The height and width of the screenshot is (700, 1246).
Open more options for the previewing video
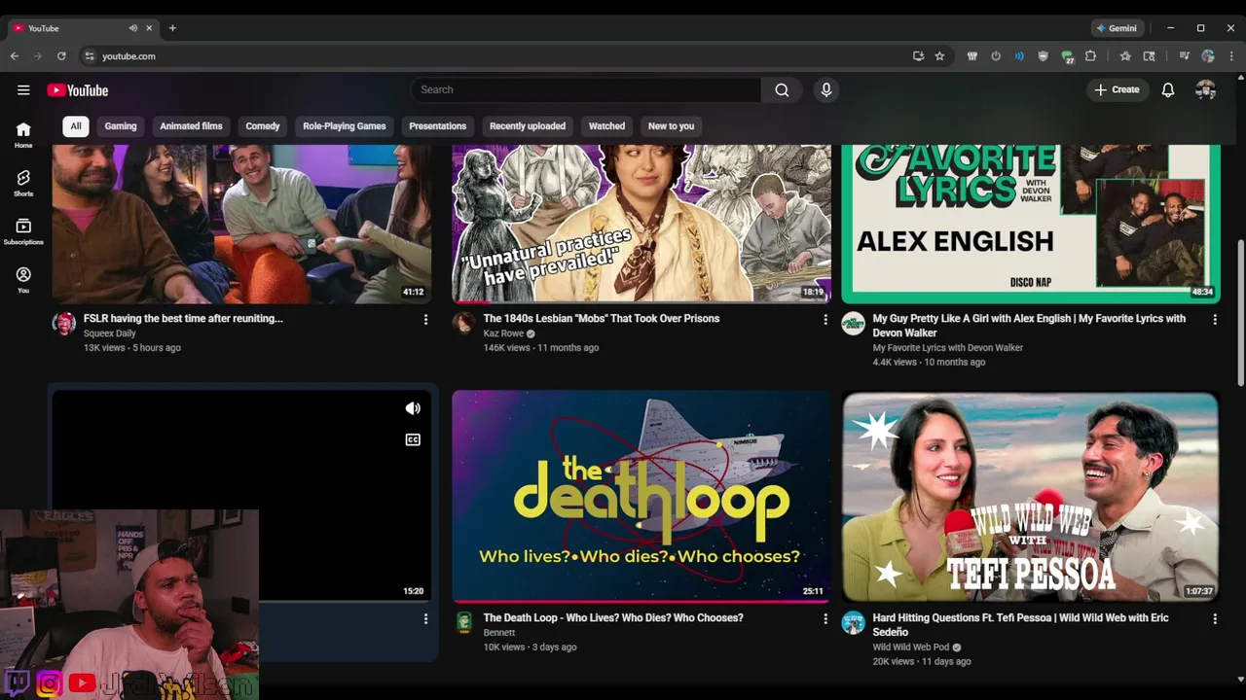tap(425, 618)
